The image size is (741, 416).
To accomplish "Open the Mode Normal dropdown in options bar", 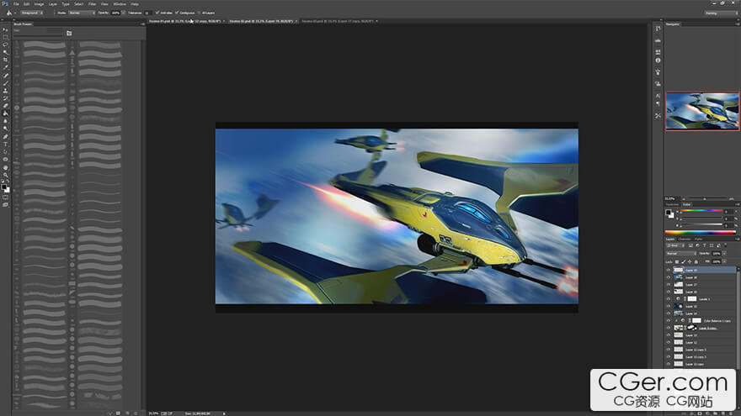I will click(x=82, y=13).
